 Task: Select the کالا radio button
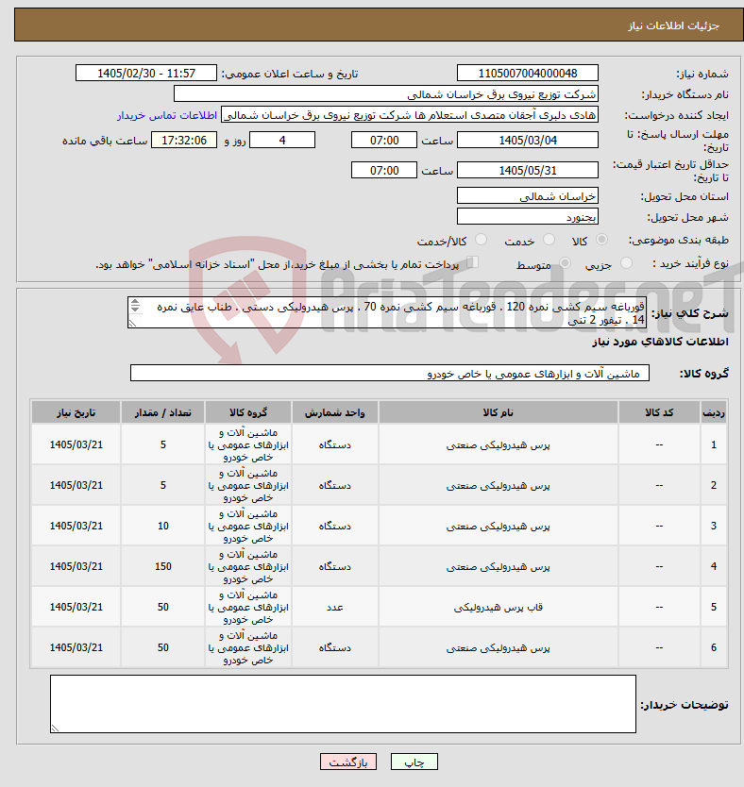click(x=601, y=240)
